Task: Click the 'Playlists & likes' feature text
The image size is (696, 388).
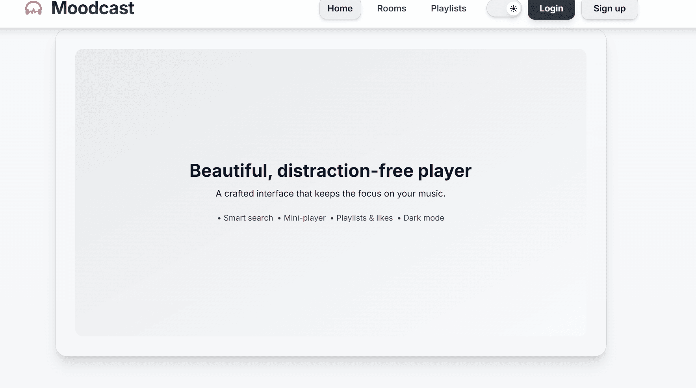Action: [x=364, y=218]
